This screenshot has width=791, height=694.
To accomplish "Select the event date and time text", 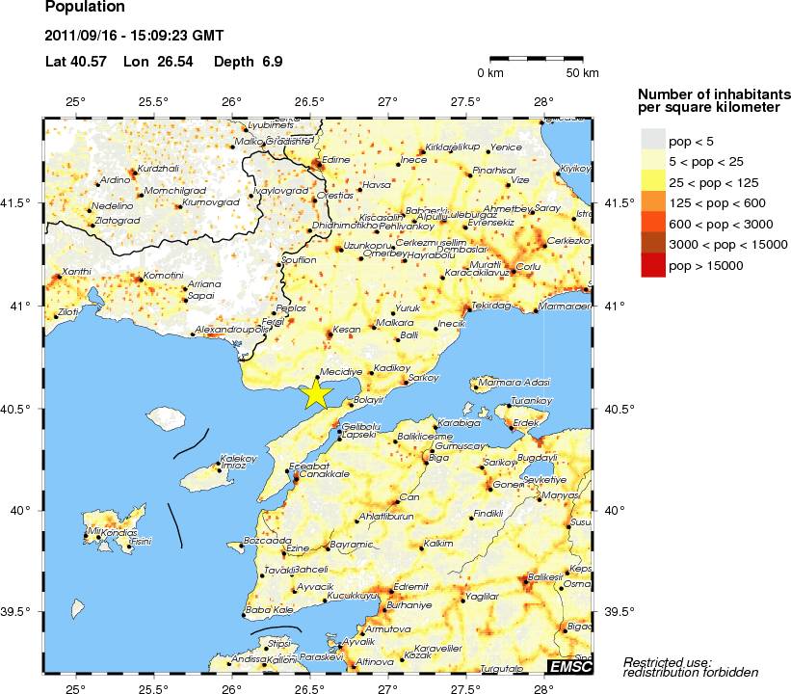I will click(134, 37).
